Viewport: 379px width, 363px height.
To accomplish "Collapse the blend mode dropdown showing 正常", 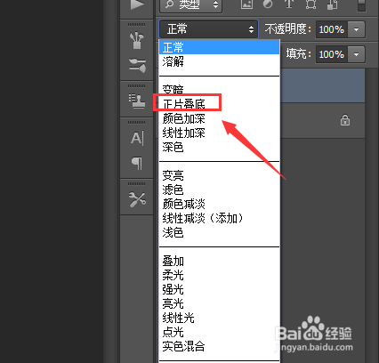I will [x=208, y=29].
